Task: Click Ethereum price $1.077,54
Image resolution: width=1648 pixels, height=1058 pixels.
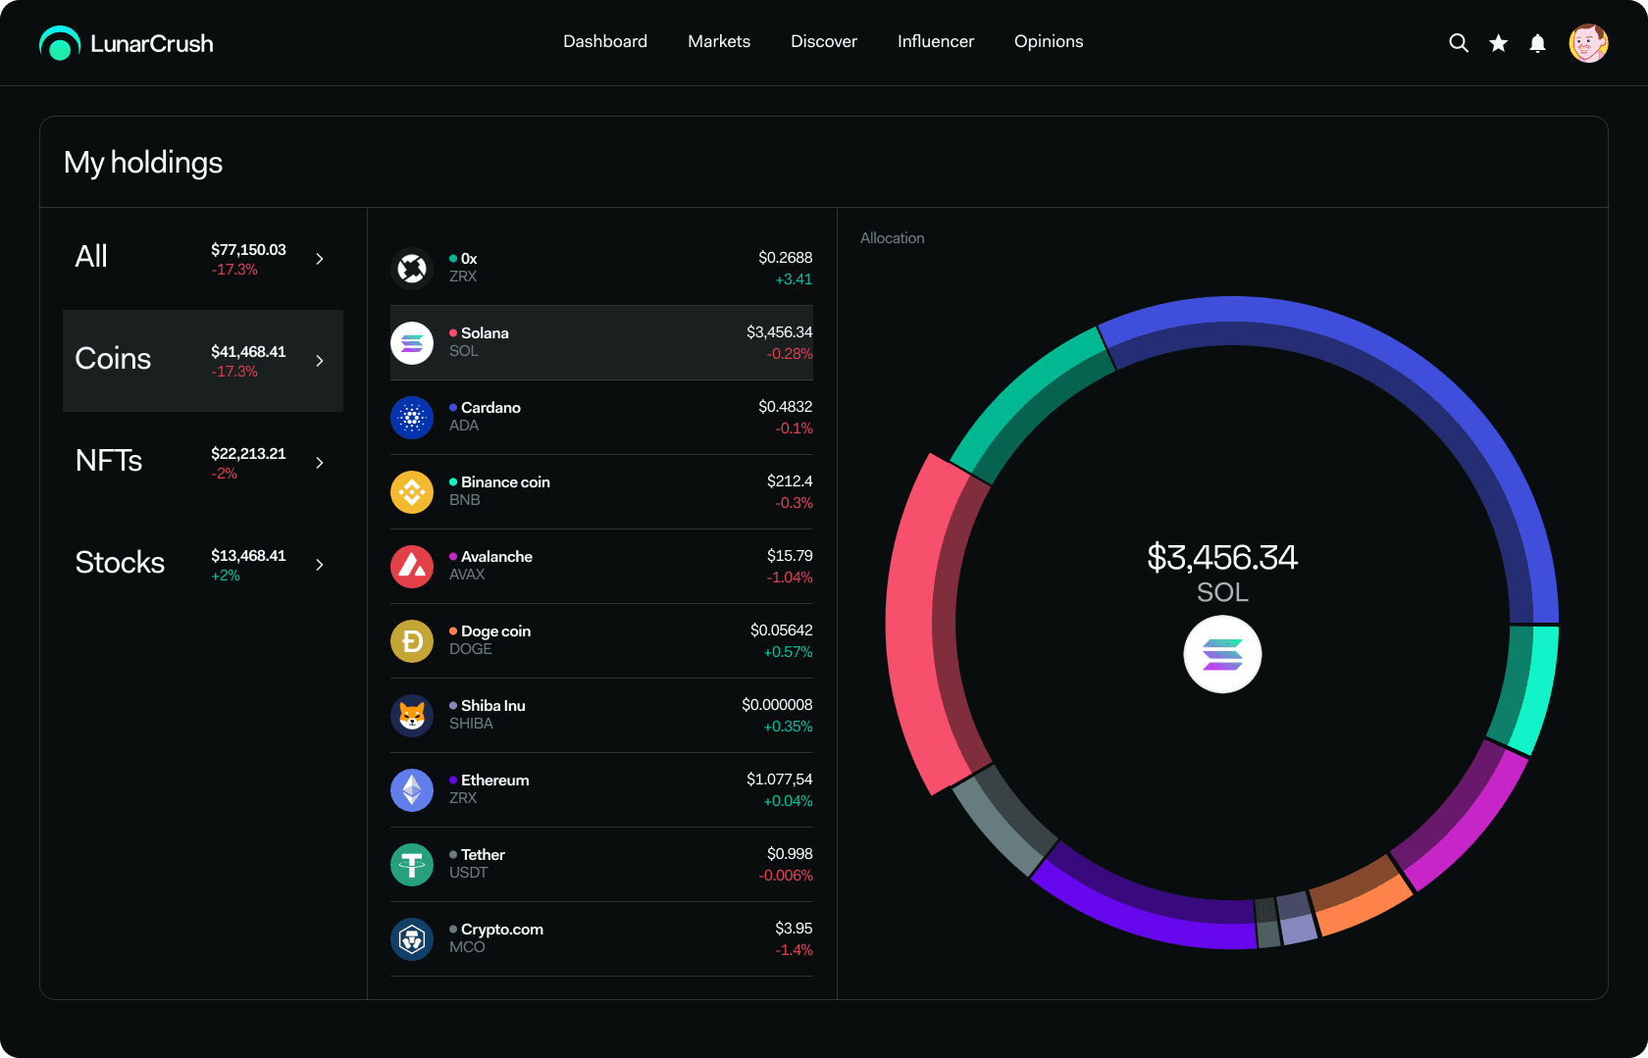Action: [780, 780]
